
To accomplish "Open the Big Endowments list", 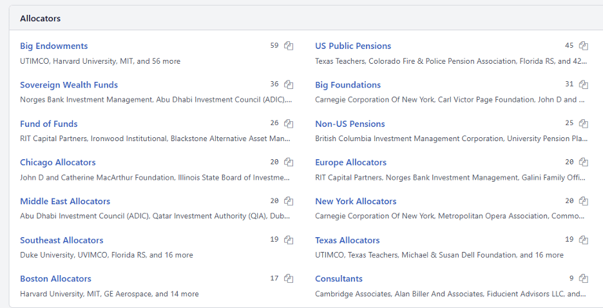I will pos(54,46).
